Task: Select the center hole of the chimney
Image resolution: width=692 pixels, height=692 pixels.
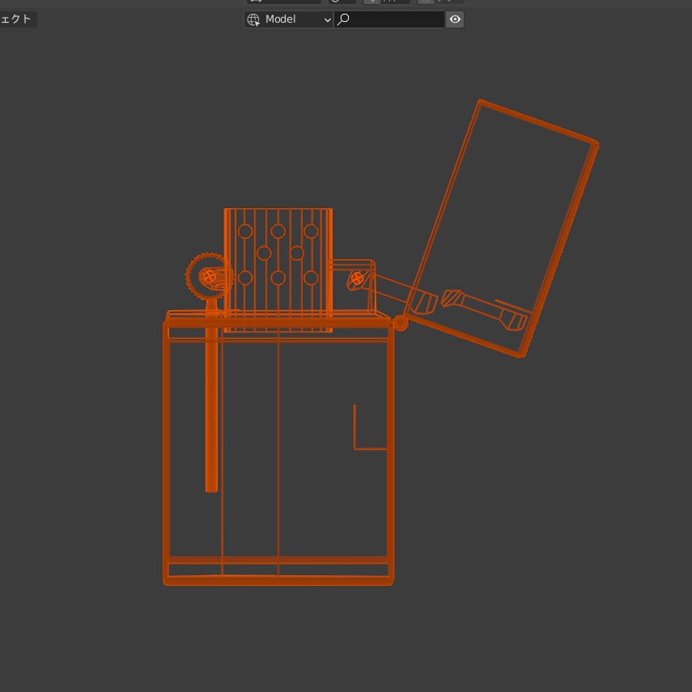Action: coord(278,278)
